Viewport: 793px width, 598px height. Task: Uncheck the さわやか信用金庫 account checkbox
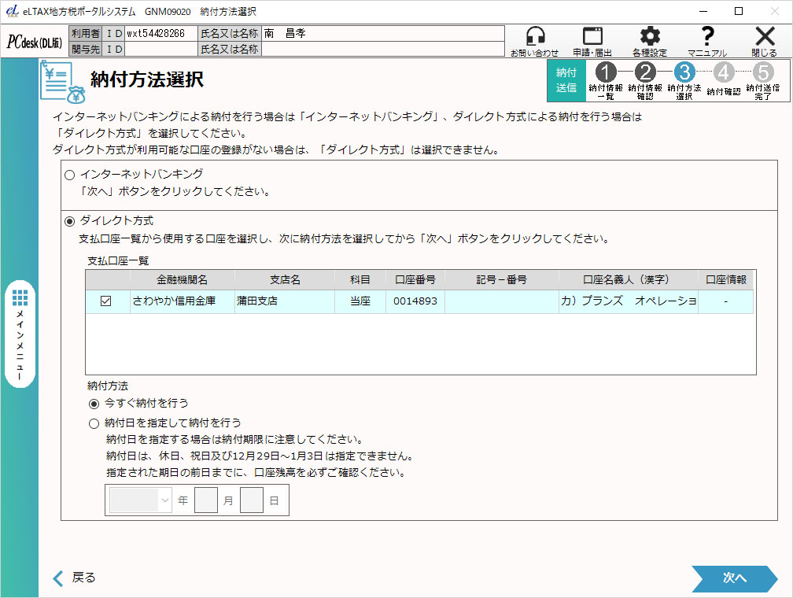(106, 301)
